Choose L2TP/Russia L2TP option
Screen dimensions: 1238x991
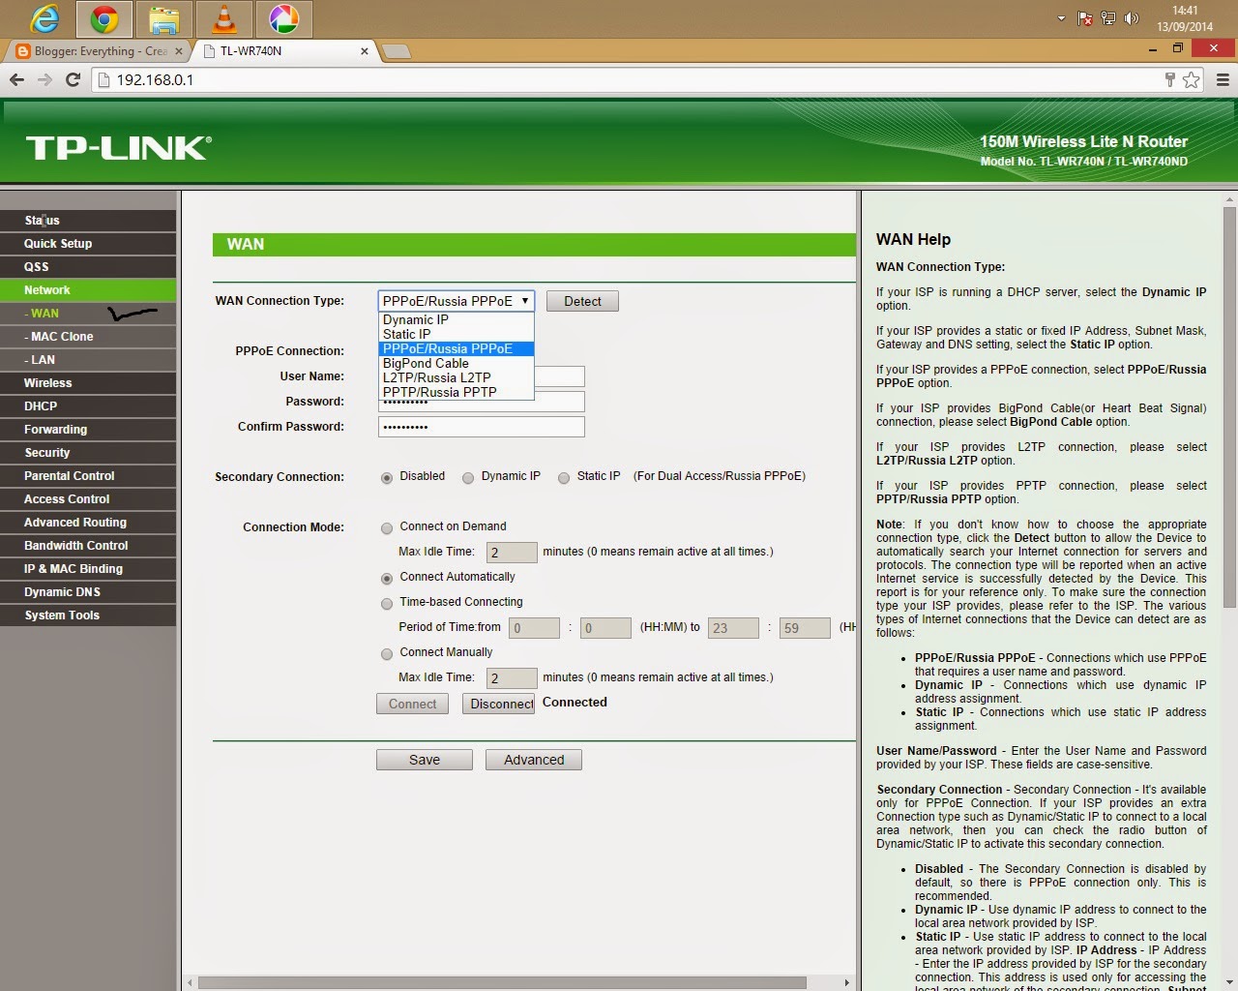click(457, 377)
